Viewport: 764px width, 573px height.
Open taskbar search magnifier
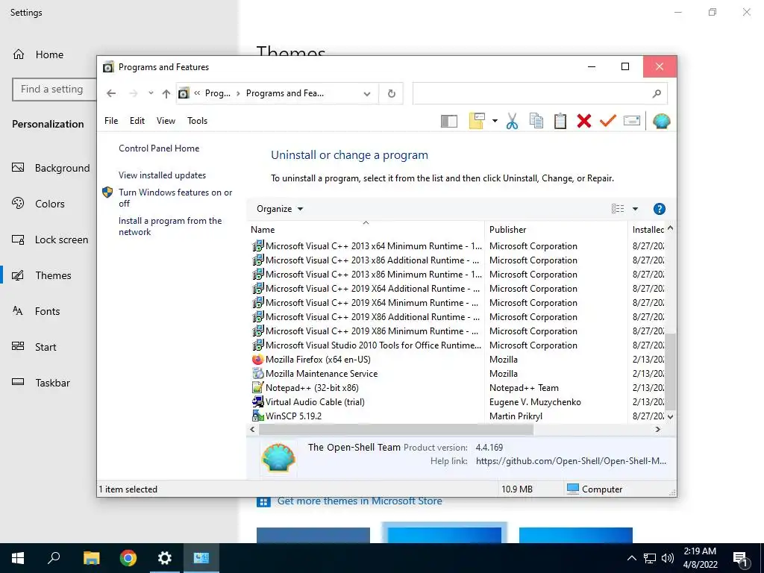coord(54,558)
